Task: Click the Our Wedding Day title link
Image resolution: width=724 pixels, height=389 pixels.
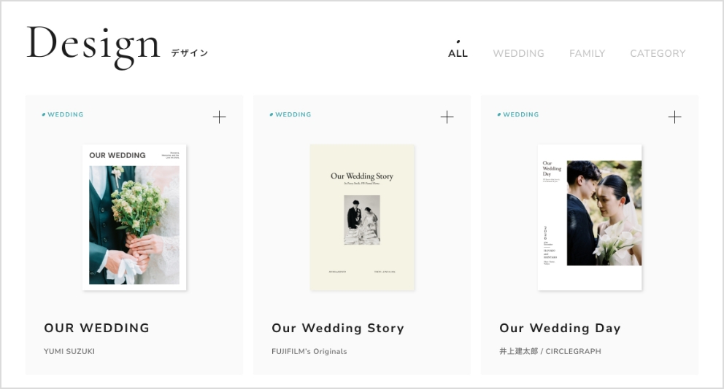Action: pyautogui.click(x=560, y=328)
